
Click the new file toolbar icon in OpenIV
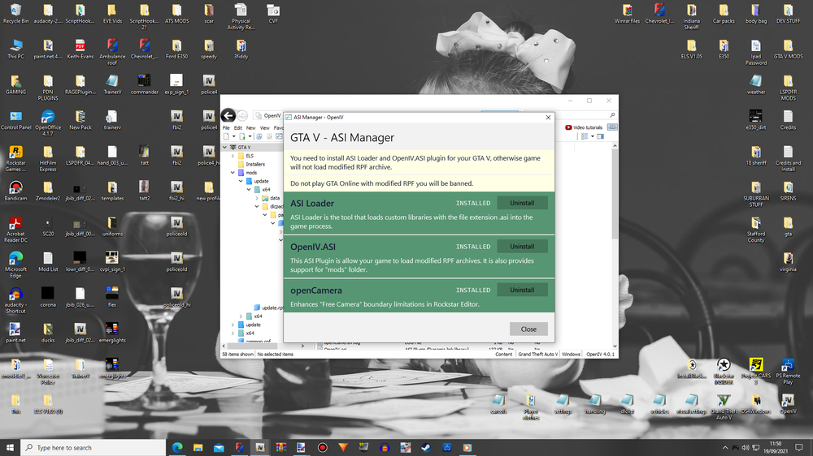(227, 136)
